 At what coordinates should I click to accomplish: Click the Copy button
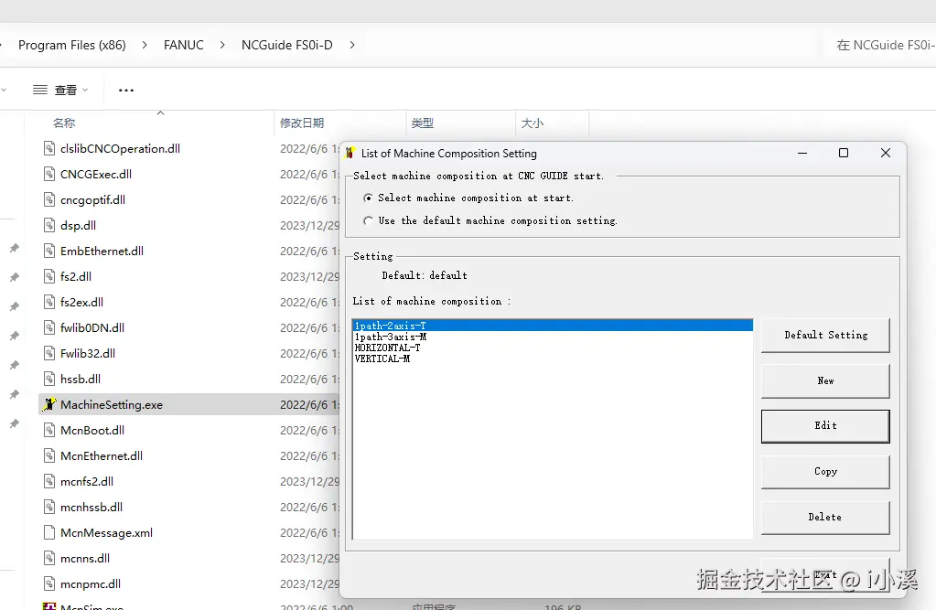[x=825, y=472]
